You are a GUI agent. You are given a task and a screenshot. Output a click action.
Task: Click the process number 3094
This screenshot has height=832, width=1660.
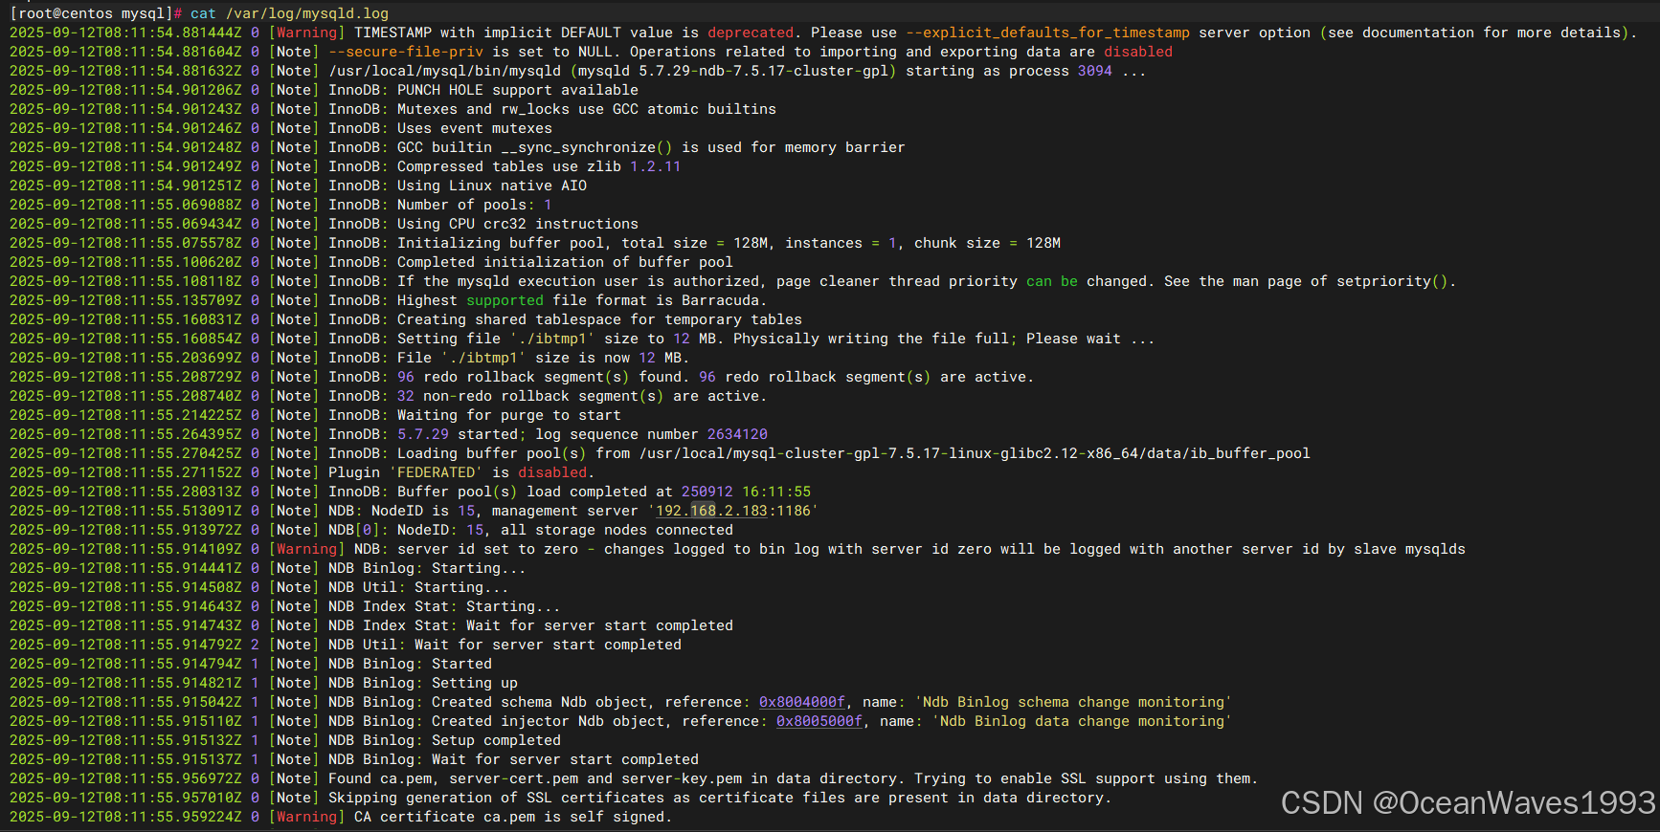(x=1094, y=71)
